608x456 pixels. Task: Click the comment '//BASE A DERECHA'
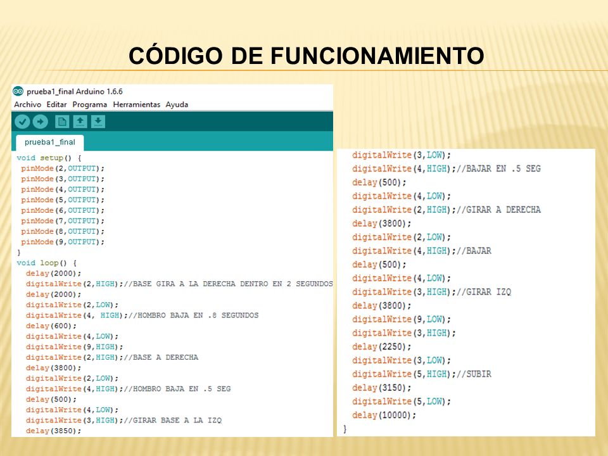(161, 357)
